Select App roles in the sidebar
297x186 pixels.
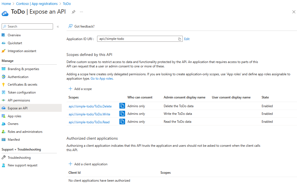point(14,116)
